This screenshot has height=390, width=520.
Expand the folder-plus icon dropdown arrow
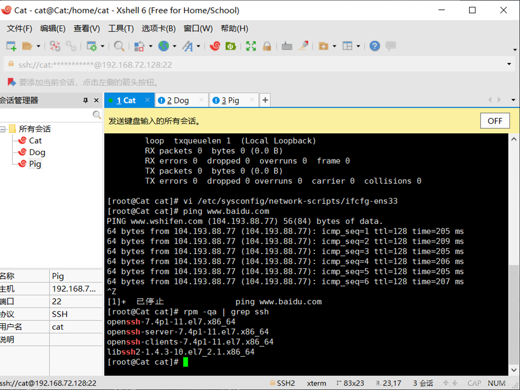[334, 46]
